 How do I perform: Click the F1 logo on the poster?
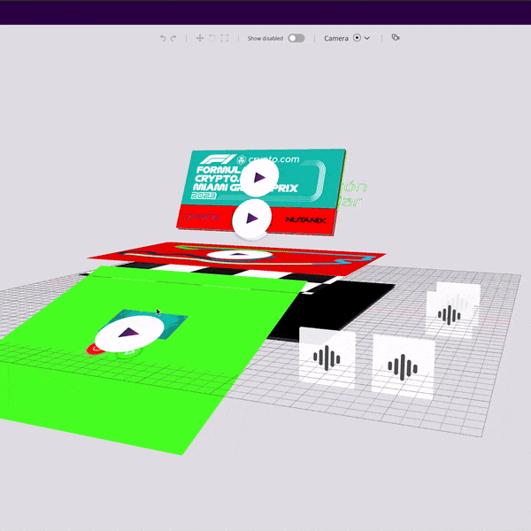pyautogui.click(x=218, y=159)
